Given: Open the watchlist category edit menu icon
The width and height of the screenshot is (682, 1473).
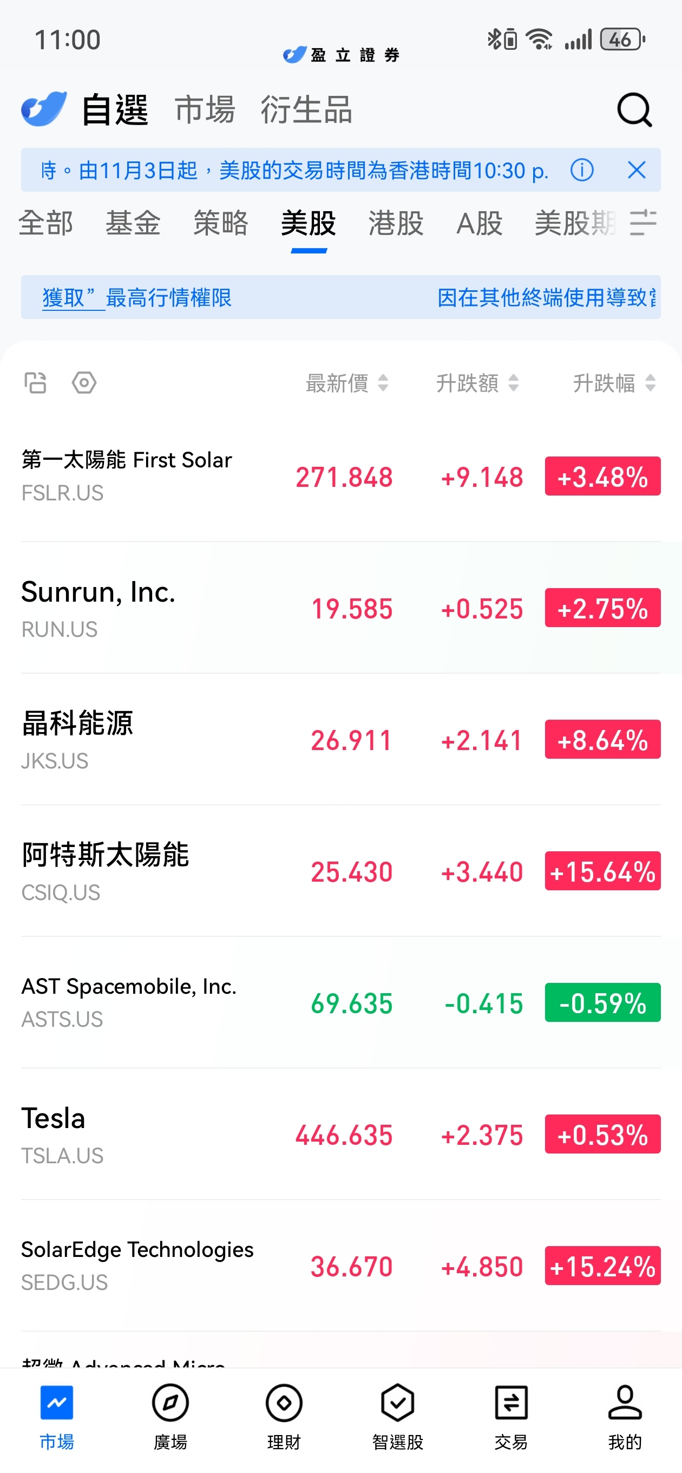Looking at the screenshot, I should coord(642,223).
